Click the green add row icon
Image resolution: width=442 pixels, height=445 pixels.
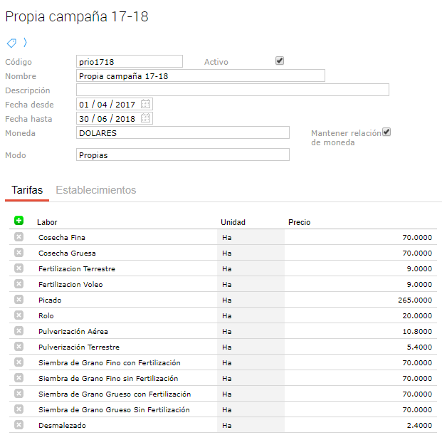coord(19,221)
